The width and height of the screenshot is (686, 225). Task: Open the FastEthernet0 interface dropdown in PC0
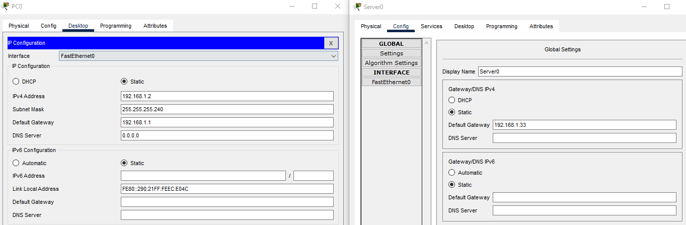pyautogui.click(x=198, y=56)
